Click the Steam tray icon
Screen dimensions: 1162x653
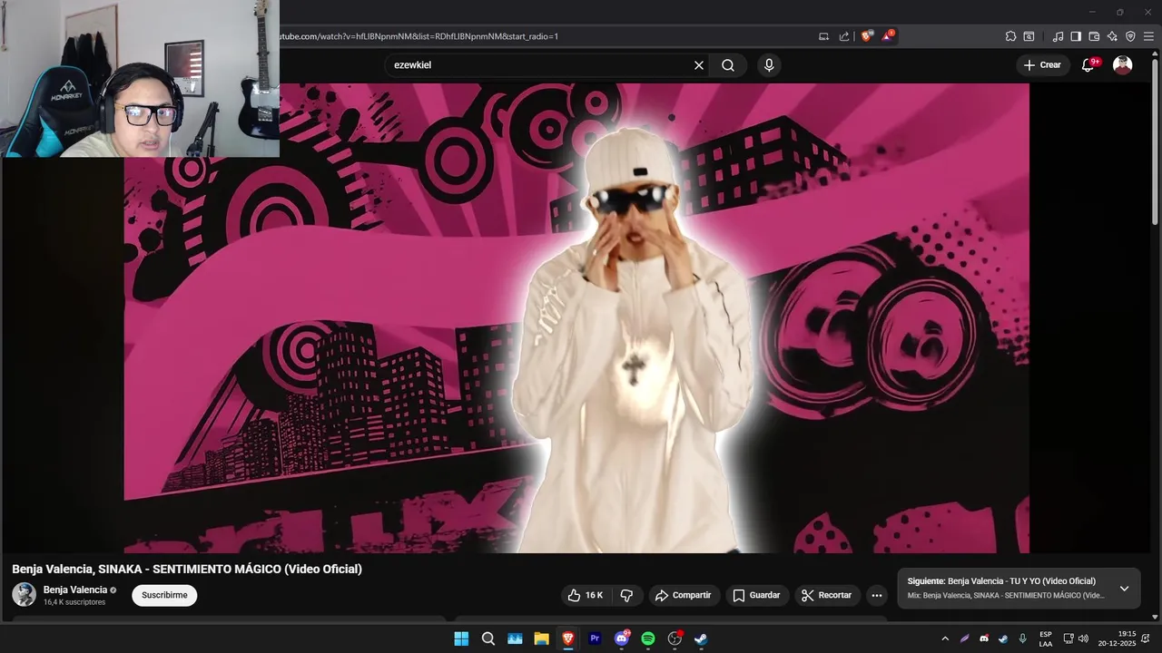tap(1003, 638)
